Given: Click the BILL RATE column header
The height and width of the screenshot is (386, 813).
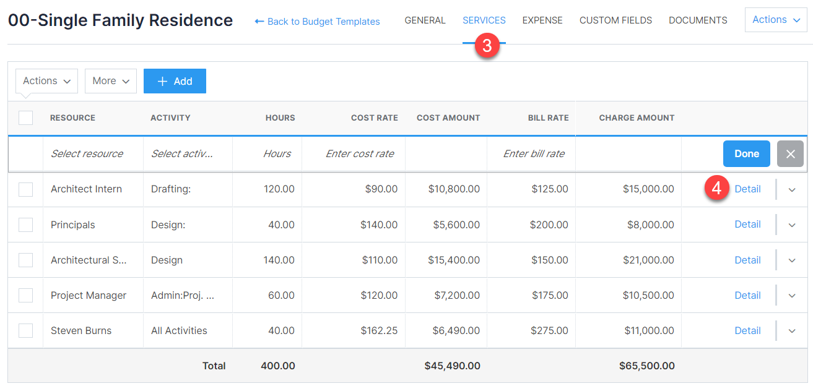Looking at the screenshot, I should (x=548, y=118).
